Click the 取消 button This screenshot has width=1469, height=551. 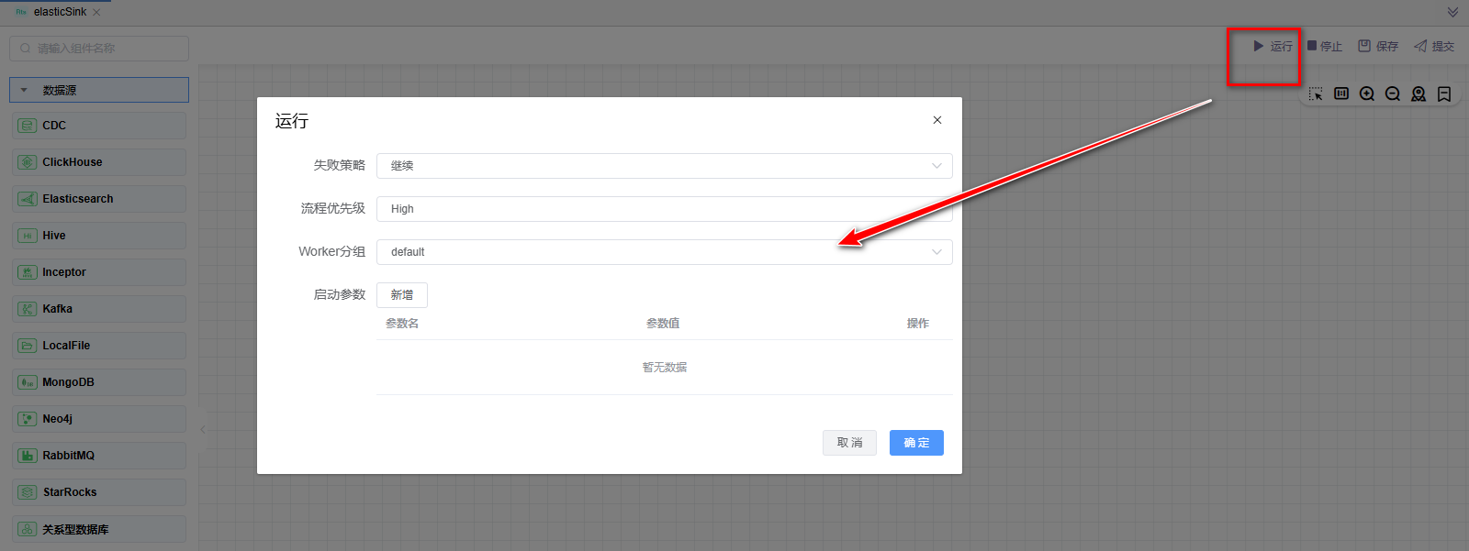tap(849, 443)
